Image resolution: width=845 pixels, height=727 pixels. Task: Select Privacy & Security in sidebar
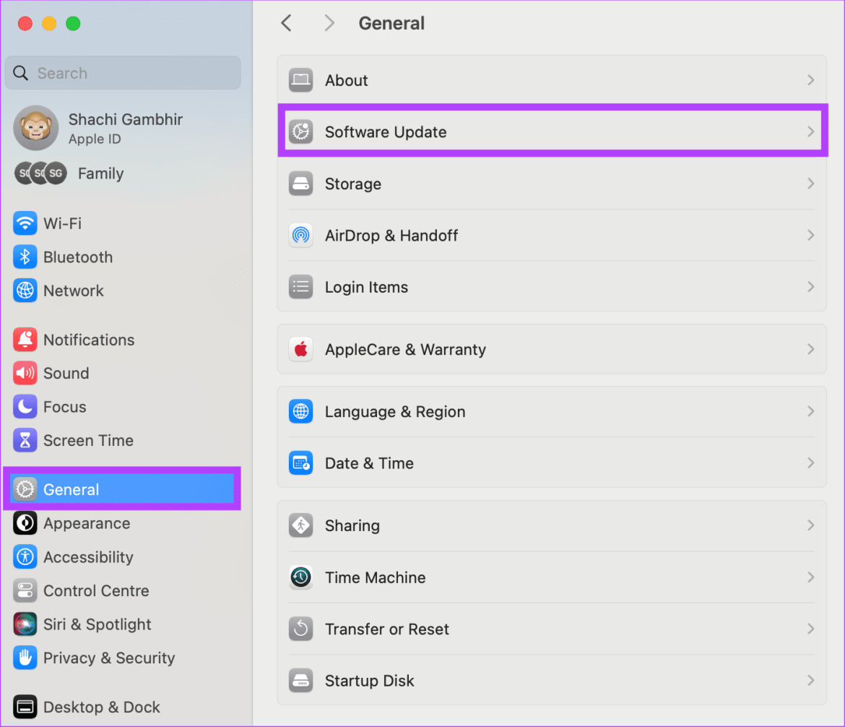coord(108,658)
